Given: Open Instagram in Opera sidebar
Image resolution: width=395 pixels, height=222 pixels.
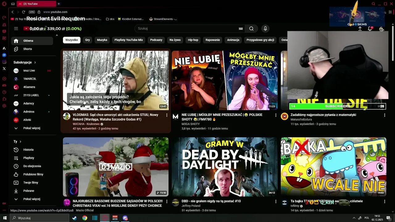Looking at the screenshot, I should [4, 62].
